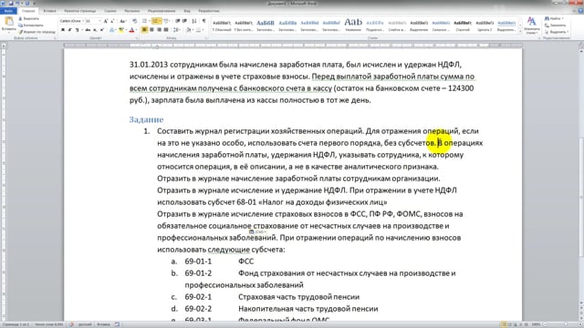Click the align text left icon
Image resolution: width=584 pixels, height=328 pixels.
pyautogui.click(x=144, y=30)
